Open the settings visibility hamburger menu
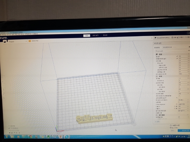This screenshot has height=142, width=190. point(189,50)
